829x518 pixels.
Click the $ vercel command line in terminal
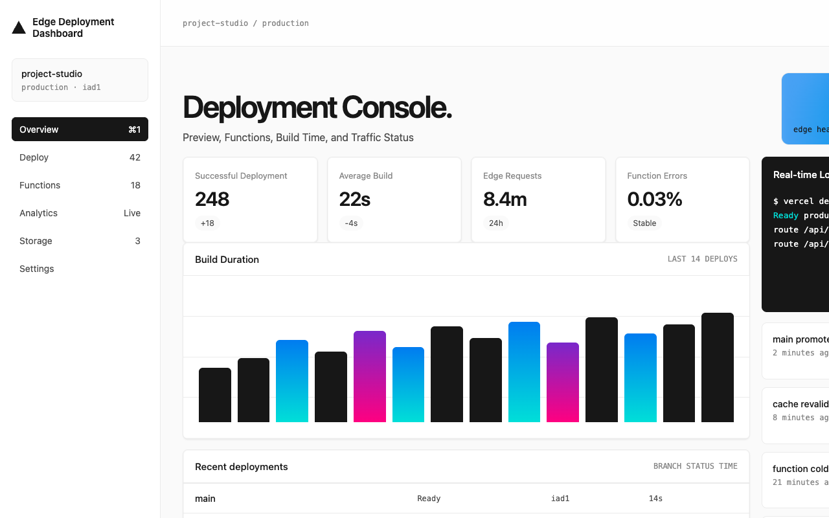point(801,201)
